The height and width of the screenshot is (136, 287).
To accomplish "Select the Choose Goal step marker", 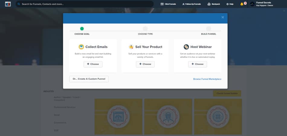I will 82,29.
